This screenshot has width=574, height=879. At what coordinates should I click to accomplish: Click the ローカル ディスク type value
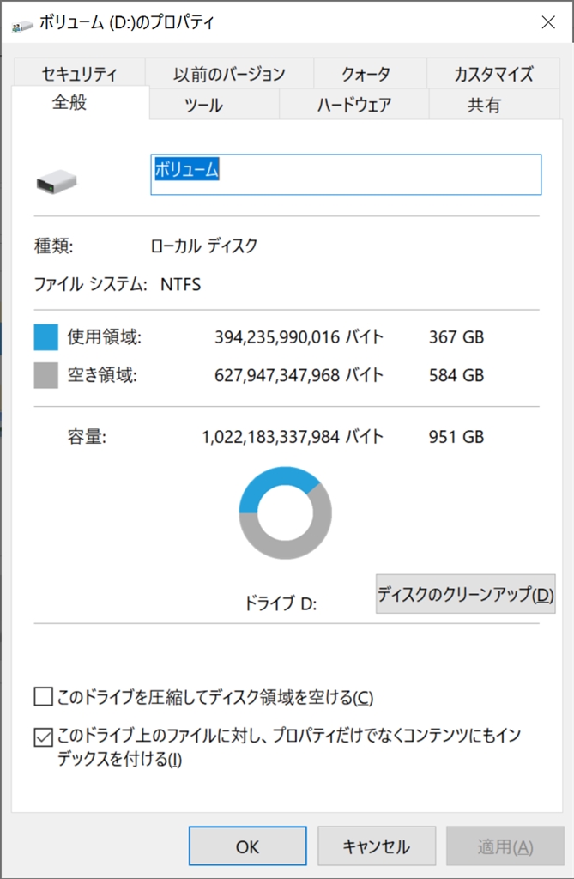coord(204,246)
